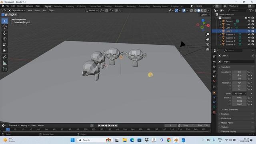The image size is (256, 144).
Task: Open the Render menu
Action: coord(20,6)
